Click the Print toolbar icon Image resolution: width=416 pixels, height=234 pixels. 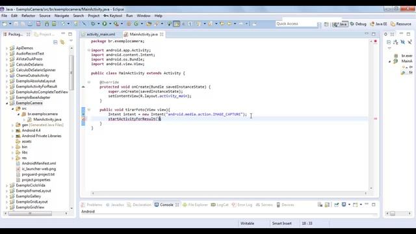click(30, 24)
